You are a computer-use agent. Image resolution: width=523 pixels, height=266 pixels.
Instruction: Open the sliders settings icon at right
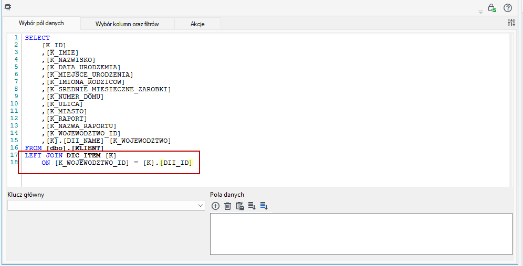pyautogui.click(x=511, y=23)
